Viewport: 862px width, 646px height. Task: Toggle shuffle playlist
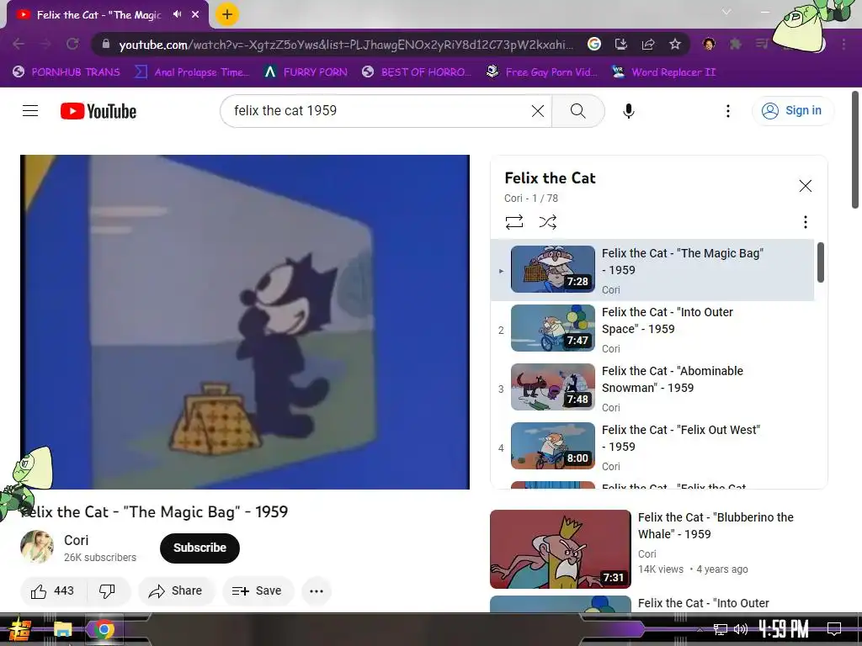pyautogui.click(x=547, y=222)
